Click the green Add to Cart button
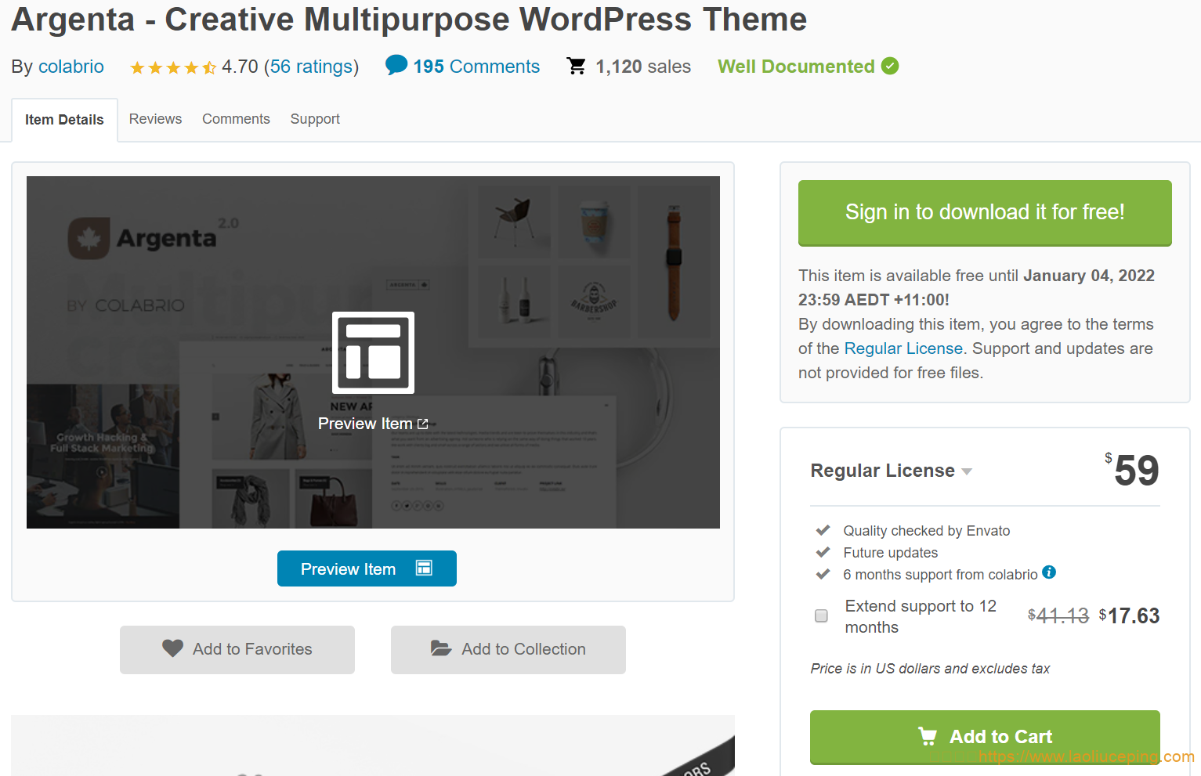Viewport: 1201px width, 776px height. point(985,737)
